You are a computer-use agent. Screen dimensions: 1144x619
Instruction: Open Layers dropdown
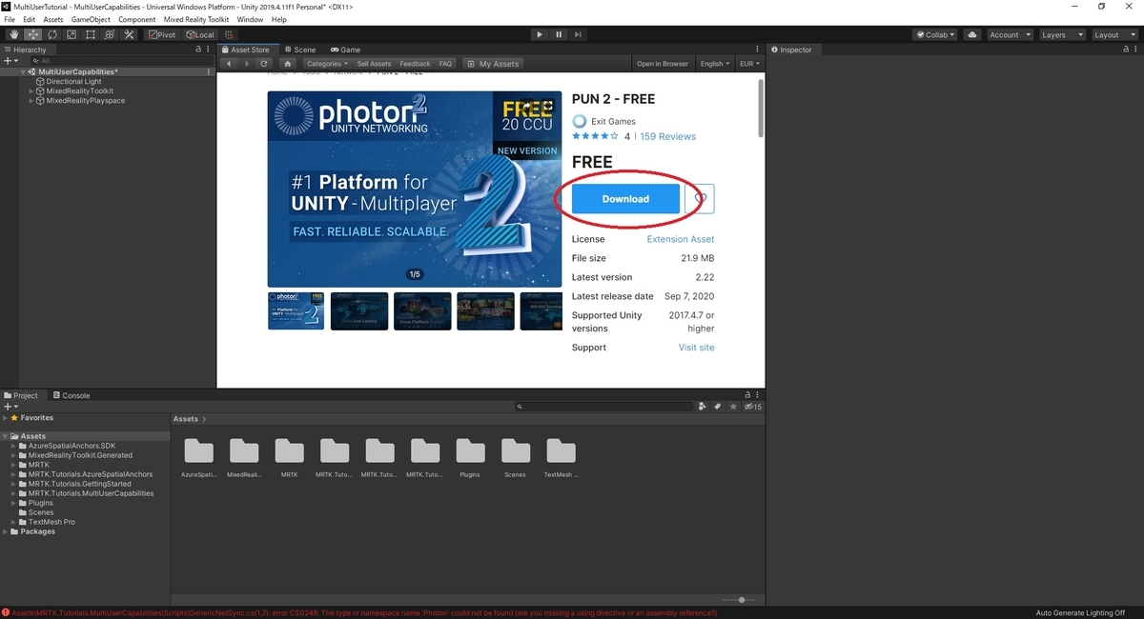(x=1063, y=34)
